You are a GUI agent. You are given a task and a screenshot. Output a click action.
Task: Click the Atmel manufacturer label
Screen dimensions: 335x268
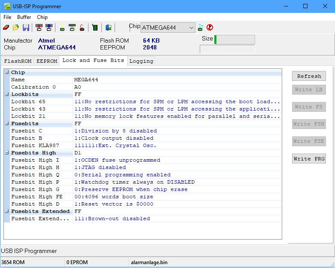coord(46,40)
